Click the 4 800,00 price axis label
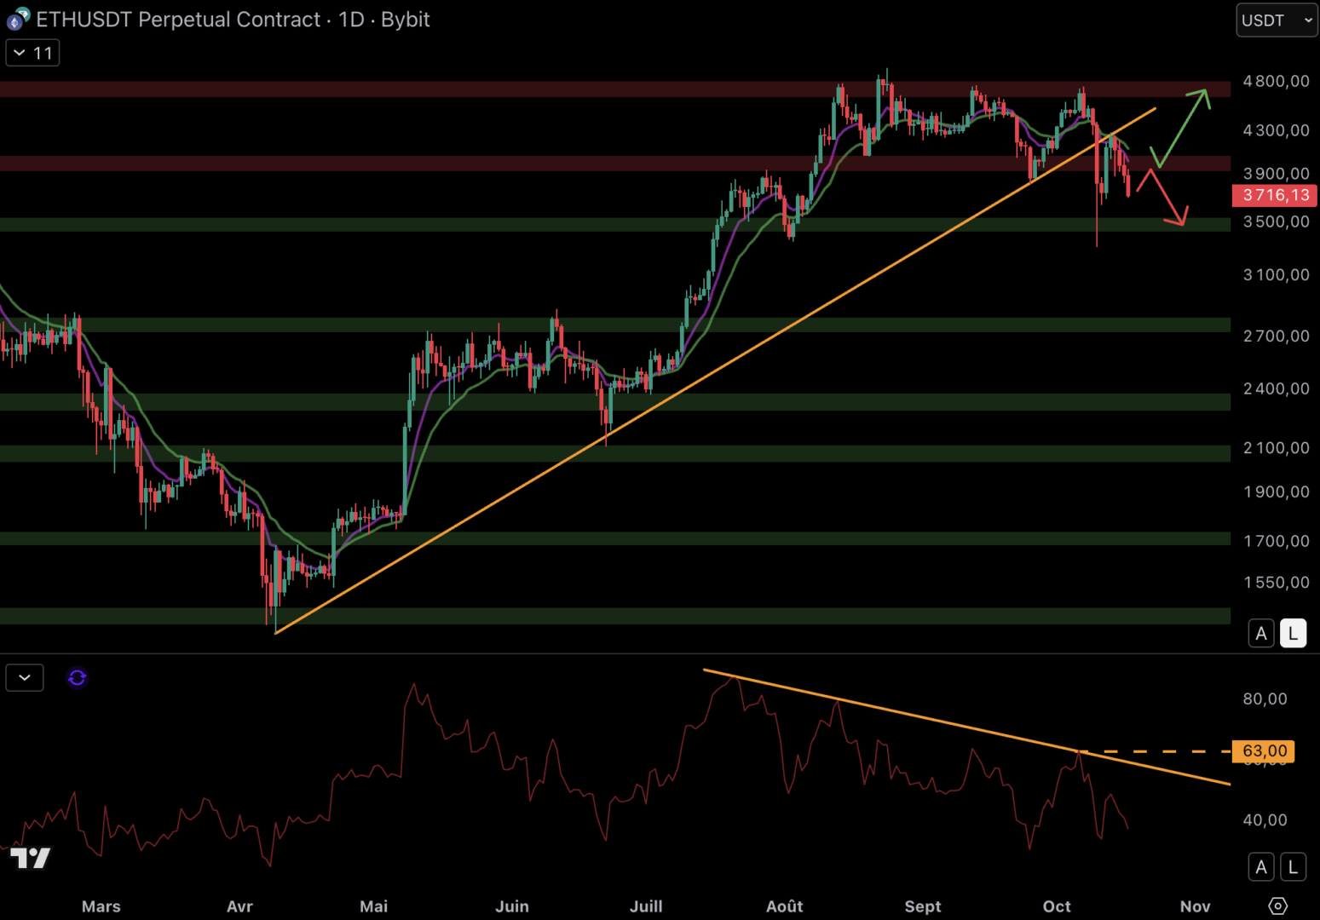The width and height of the screenshot is (1320, 920). pyautogui.click(x=1276, y=81)
